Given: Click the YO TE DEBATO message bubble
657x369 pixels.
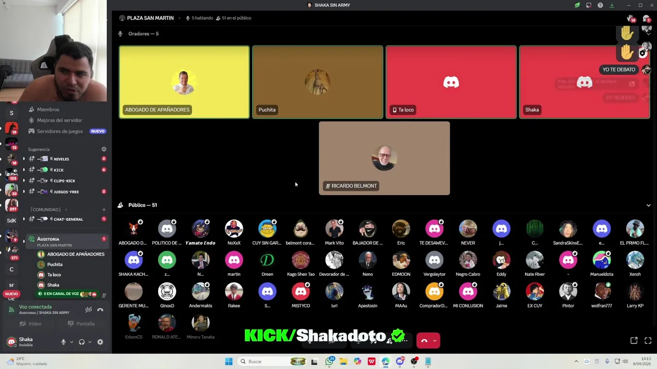Looking at the screenshot, I should 619,70.
